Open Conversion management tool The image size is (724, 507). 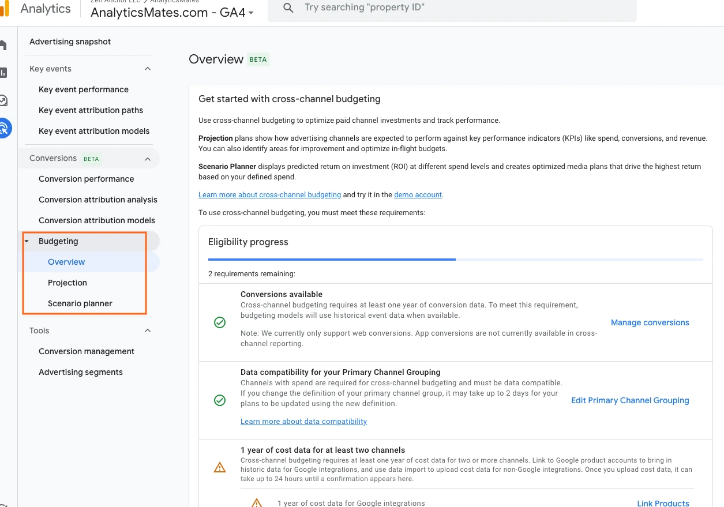coord(87,351)
